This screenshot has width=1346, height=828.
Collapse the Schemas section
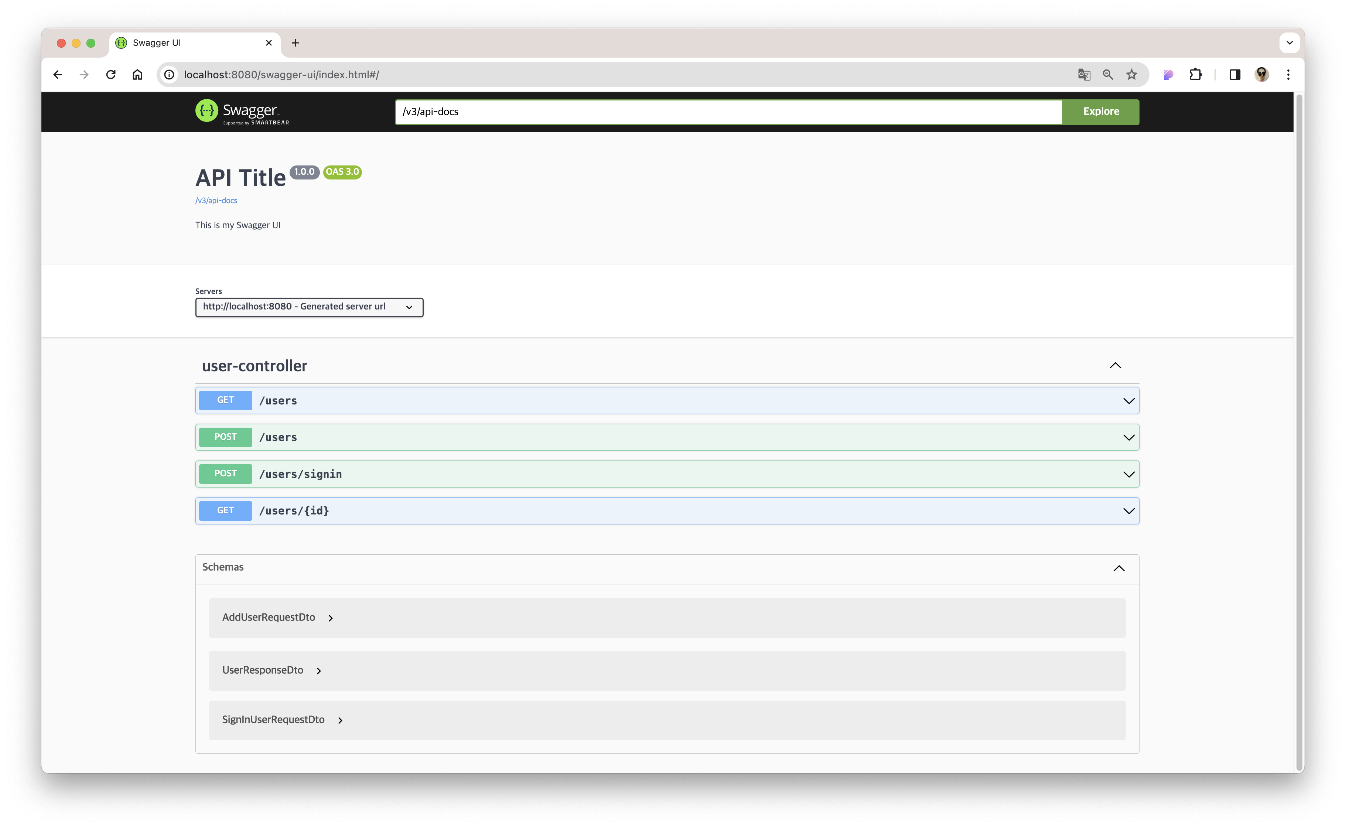point(1119,568)
